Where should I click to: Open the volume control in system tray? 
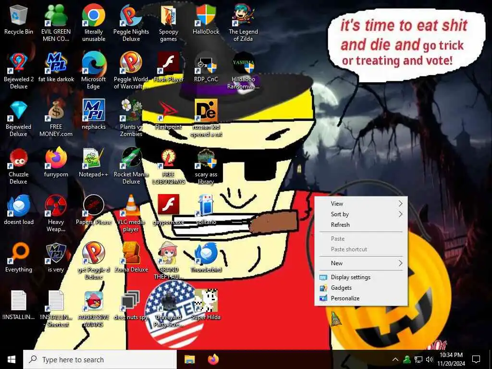pyautogui.click(x=430, y=359)
